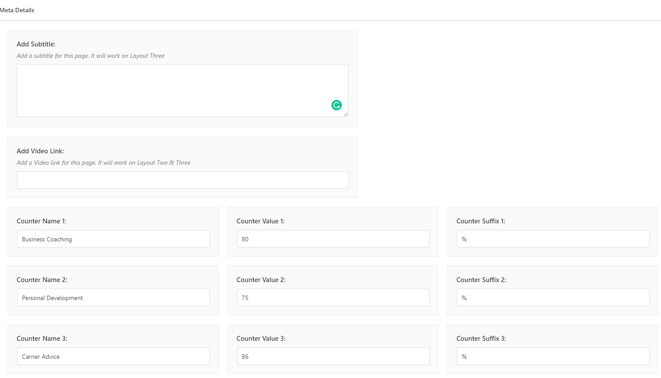
Task: Click the Counter Suffix 1 field
Action: click(x=553, y=239)
